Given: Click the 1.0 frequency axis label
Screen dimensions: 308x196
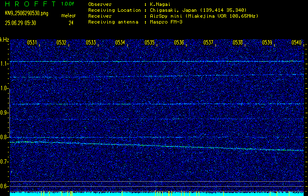Looking at the screenshot, I should click(4, 89).
